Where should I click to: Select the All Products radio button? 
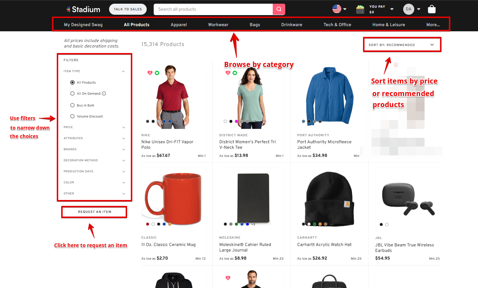coord(73,82)
